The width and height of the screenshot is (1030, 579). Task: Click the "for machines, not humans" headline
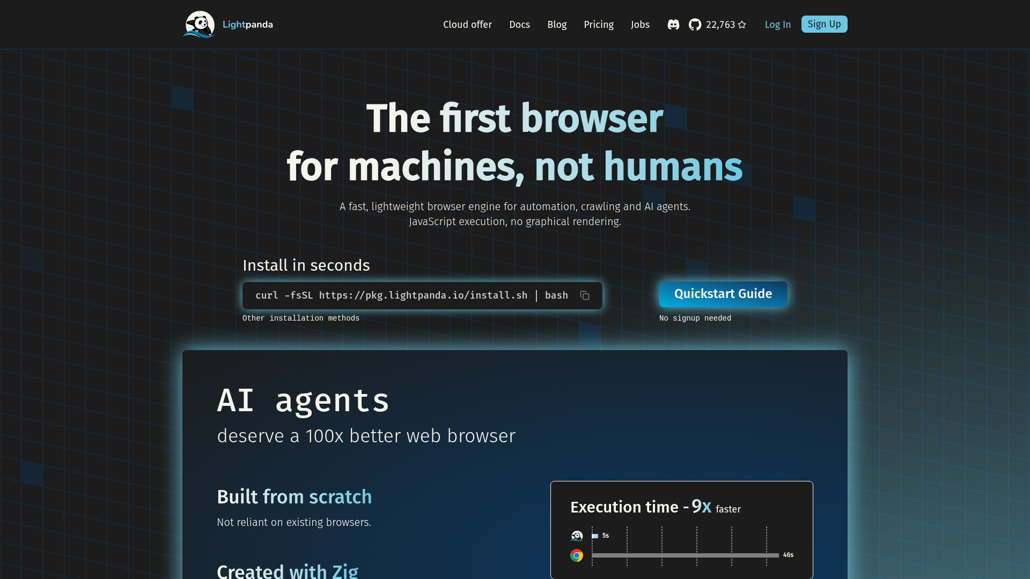[514, 166]
